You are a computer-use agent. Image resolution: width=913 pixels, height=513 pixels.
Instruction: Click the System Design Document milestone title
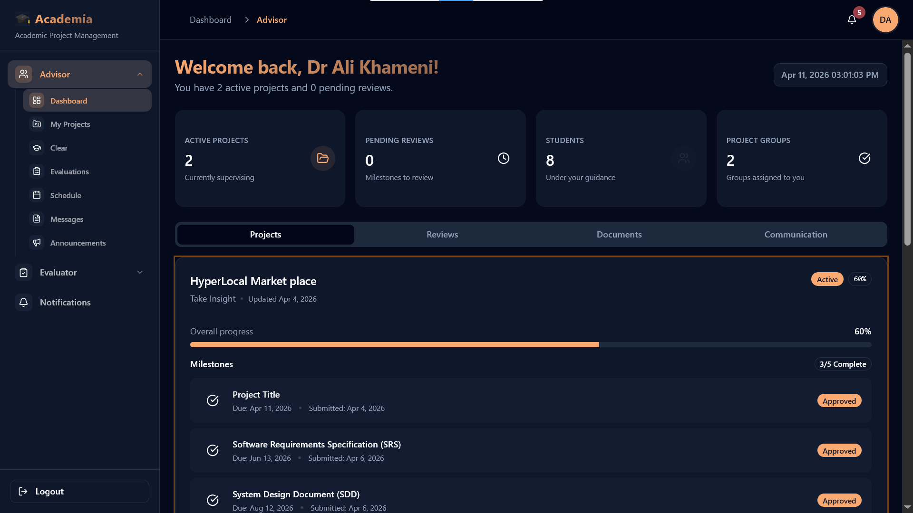coord(296,494)
